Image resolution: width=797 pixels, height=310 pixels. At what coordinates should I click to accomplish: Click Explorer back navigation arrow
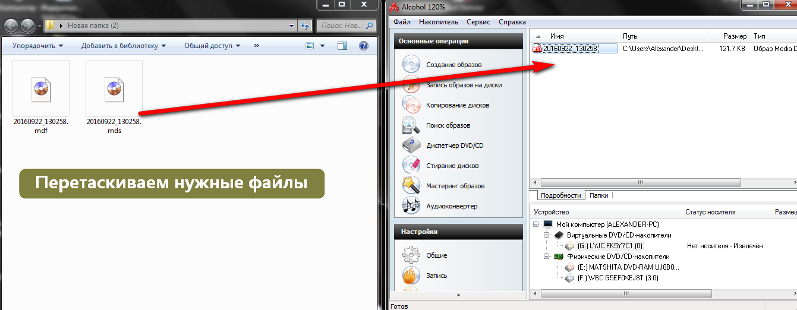click(12, 26)
